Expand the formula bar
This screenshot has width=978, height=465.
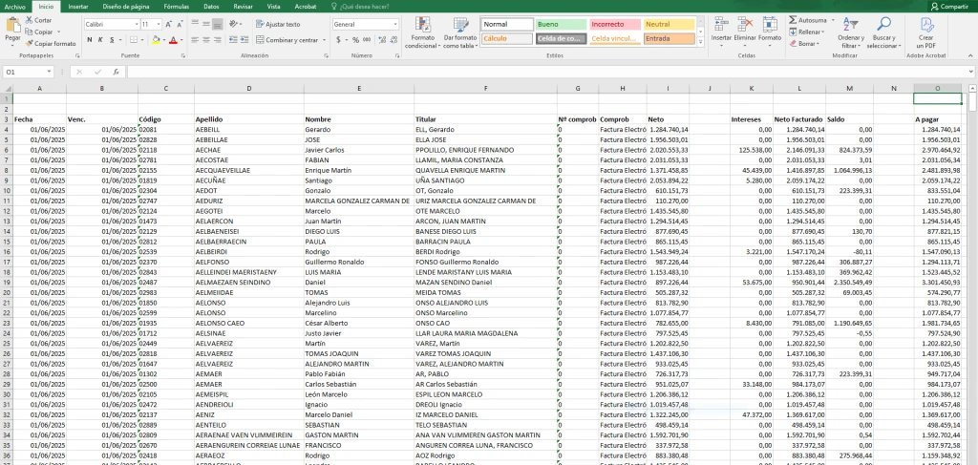click(x=971, y=73)
